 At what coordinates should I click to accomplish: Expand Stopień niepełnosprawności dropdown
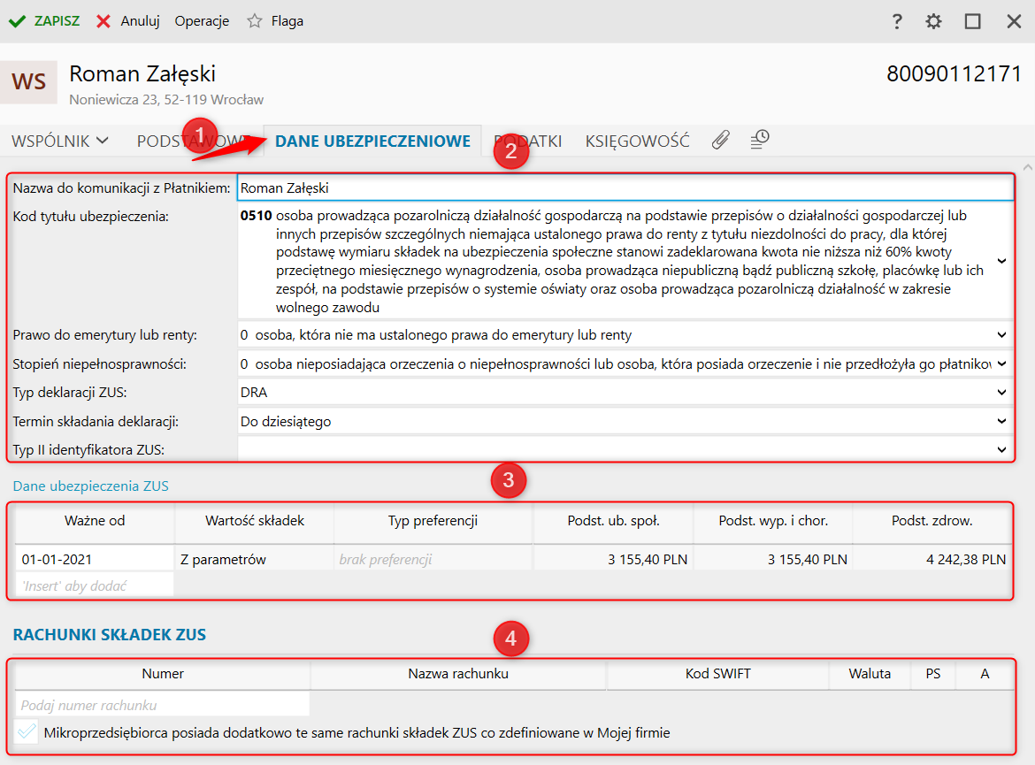(1001, 363)
